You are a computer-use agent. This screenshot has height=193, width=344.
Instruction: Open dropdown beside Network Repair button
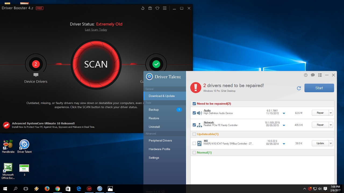331,125
